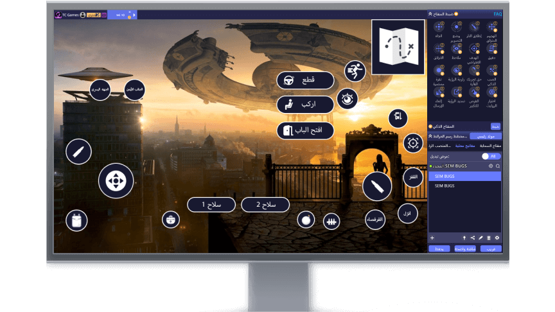Click the crosshair scope overlay key
The width and height of the screenshot is (555, 312).
click(x=412, y=143)
